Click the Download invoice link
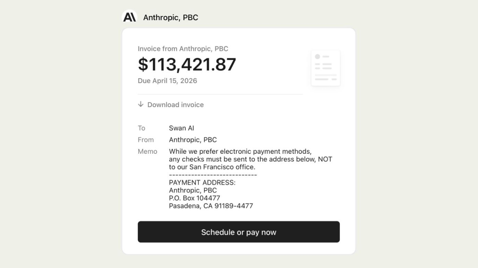478x268 pixels. coord(175,105)
